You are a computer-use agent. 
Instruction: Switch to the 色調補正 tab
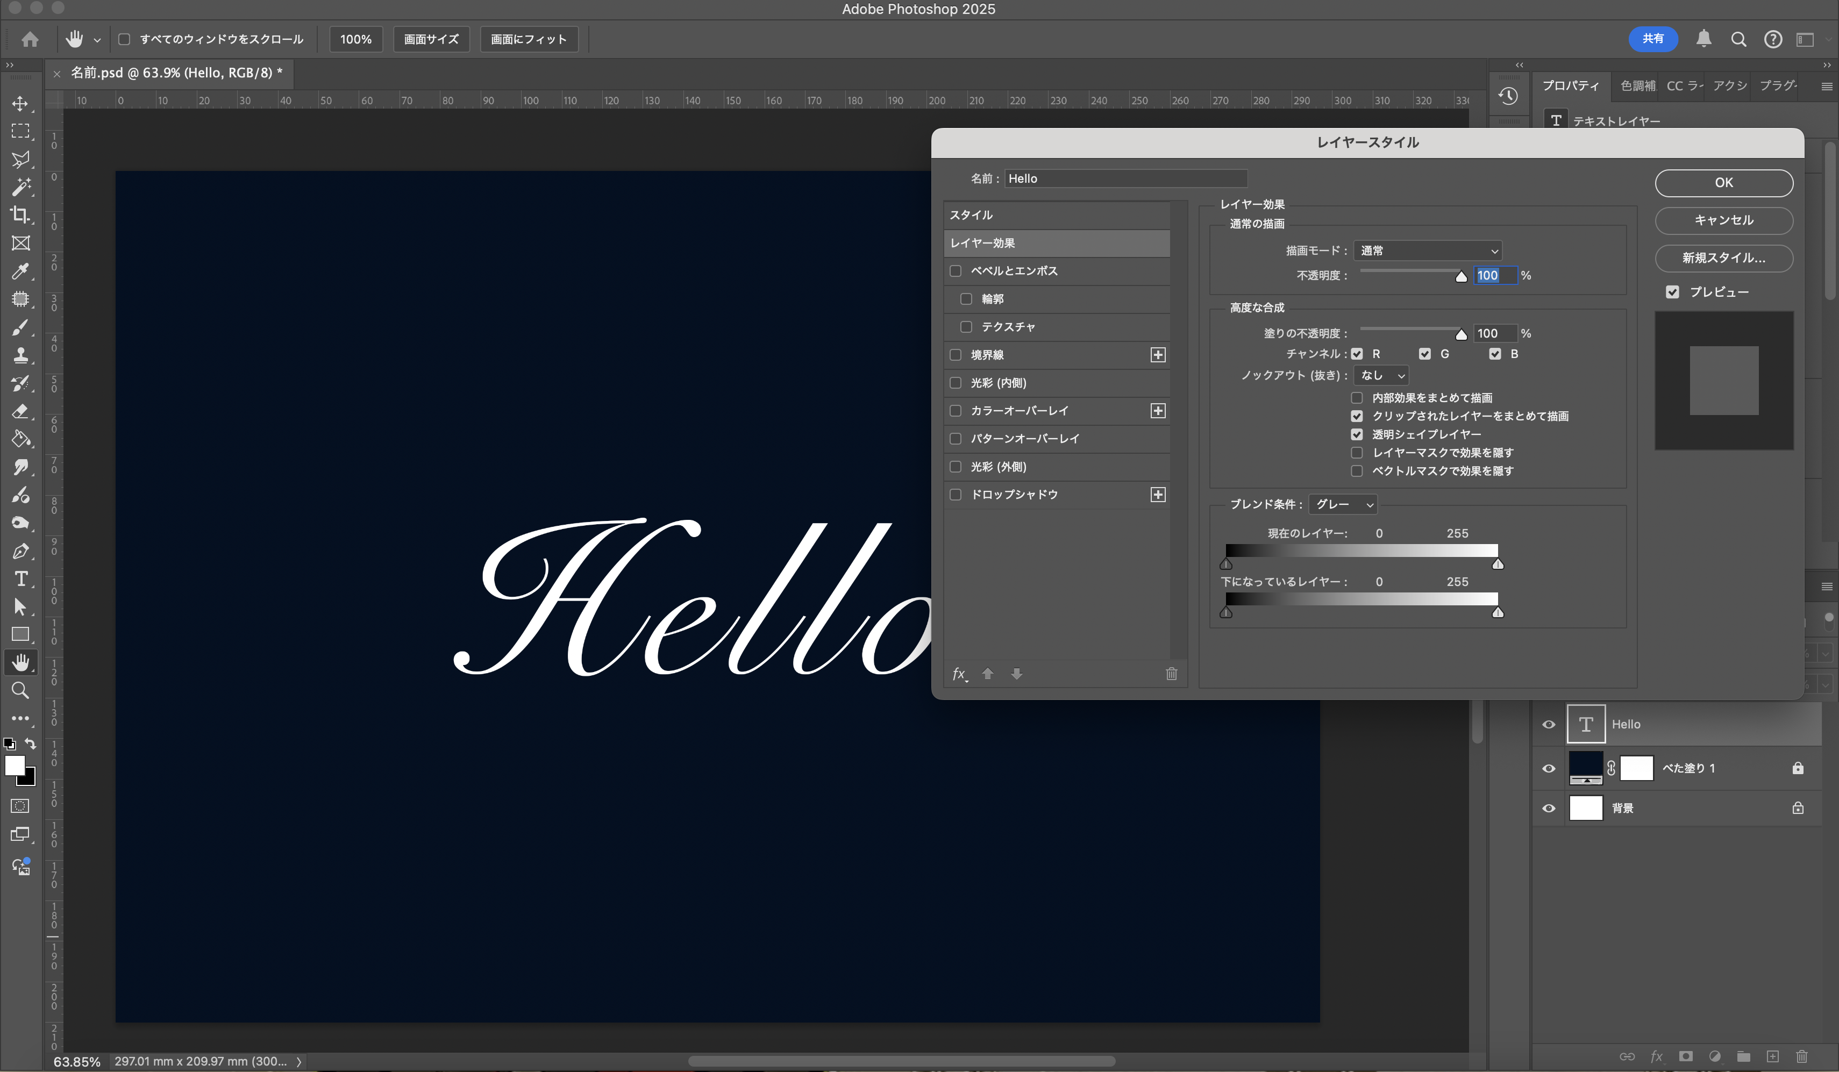click(1637, 86)
